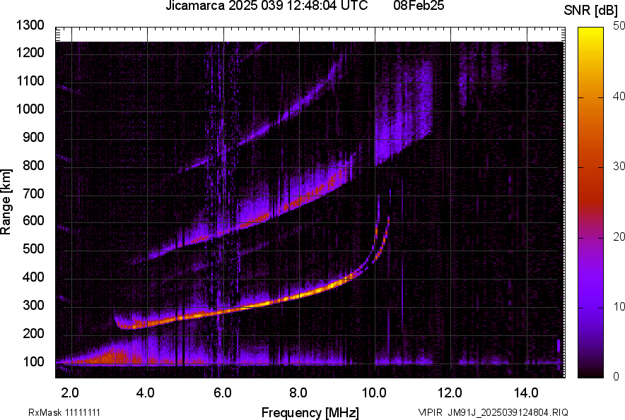
Task: Click the Jicamarca timestamp title text
Action: pos(266,6)
